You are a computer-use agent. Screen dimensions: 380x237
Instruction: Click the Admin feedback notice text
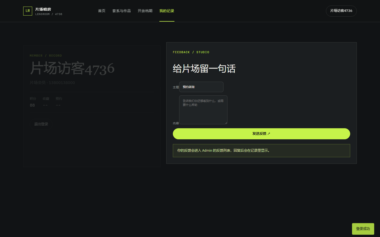click(224, 151)
